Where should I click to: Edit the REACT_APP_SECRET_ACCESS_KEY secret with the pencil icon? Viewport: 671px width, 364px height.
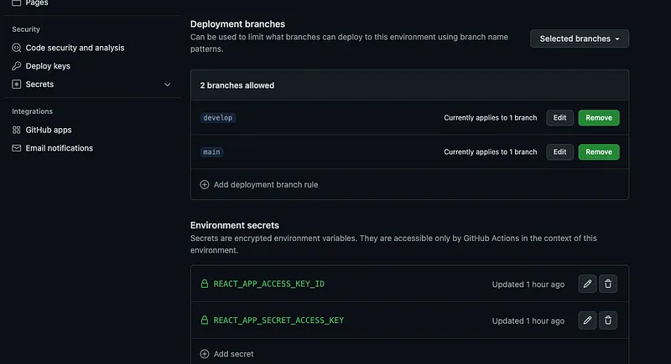pos(587,320)
